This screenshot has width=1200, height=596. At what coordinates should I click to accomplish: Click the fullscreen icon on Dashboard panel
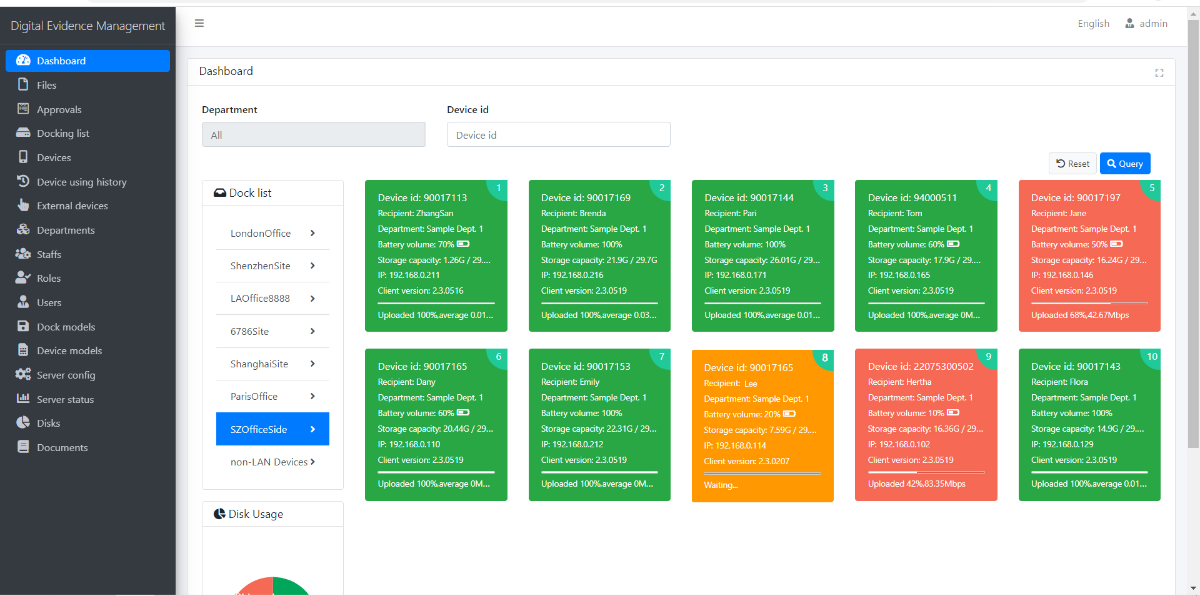point(1159,73)
